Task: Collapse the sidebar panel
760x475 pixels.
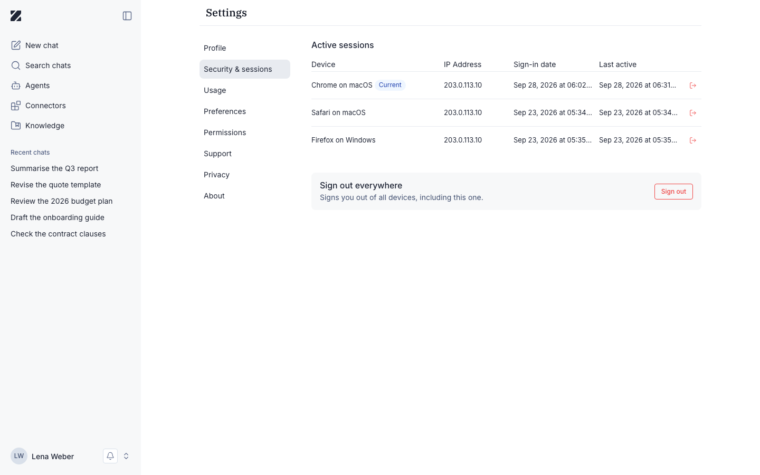Action: (127, 16)
